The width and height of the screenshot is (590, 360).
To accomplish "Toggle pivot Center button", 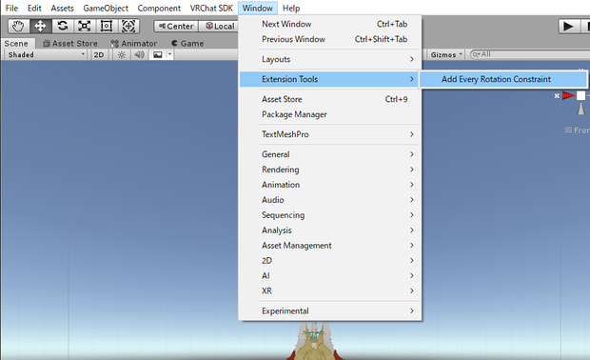I will click(x=176, y=26).
